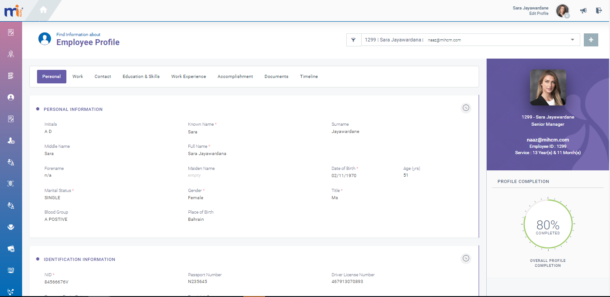Open the Documents tab

coord(276,76)
